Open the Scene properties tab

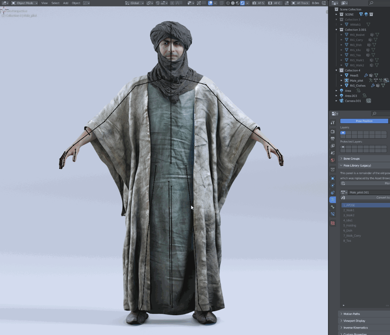(332, 153)
